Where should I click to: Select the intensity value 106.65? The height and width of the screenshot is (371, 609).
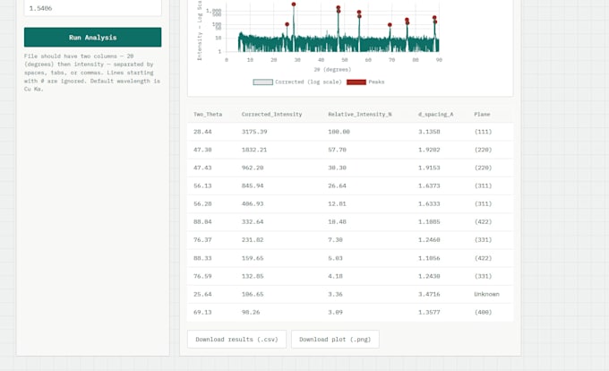[253, 294]
